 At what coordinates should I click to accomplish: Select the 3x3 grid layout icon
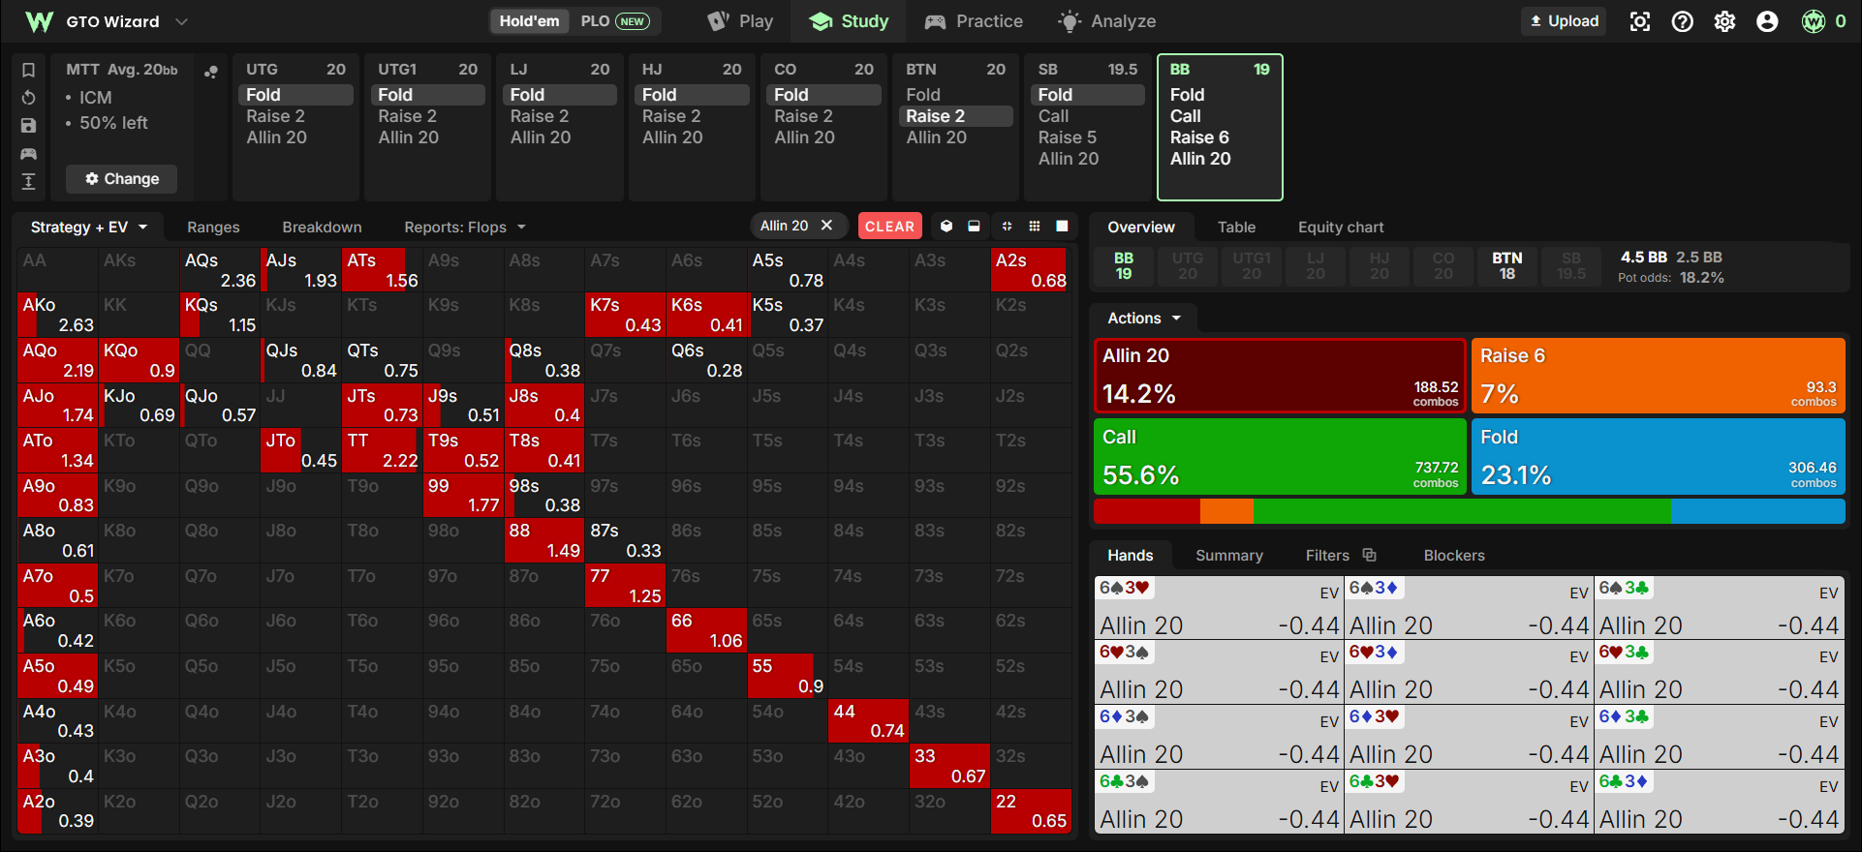1035,227
